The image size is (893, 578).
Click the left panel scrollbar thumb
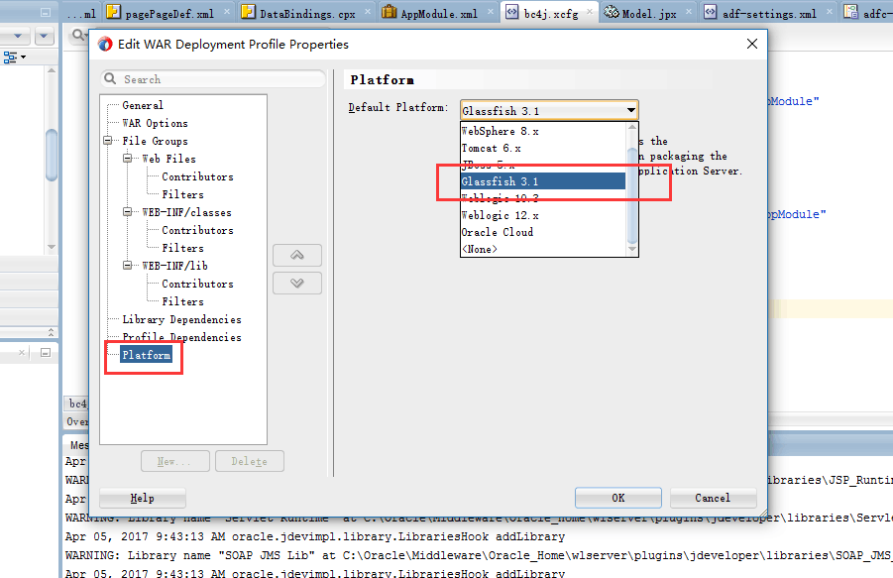[x=52, y=155]
